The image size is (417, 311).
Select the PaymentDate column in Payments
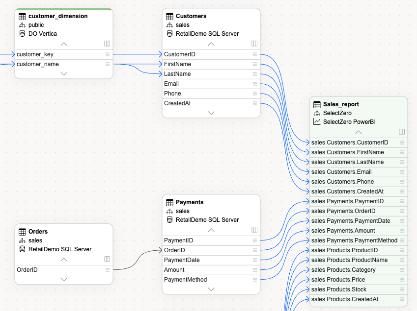(x=206, y=260)
